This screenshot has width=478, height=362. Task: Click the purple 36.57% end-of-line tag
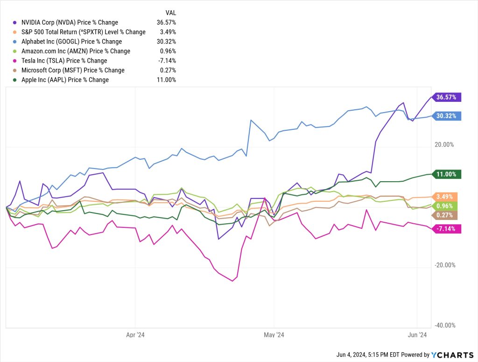pos(447,97)
